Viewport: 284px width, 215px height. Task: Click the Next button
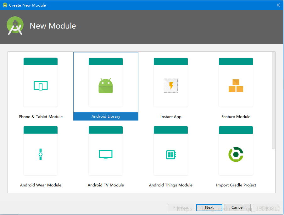(x=209, y=207)
